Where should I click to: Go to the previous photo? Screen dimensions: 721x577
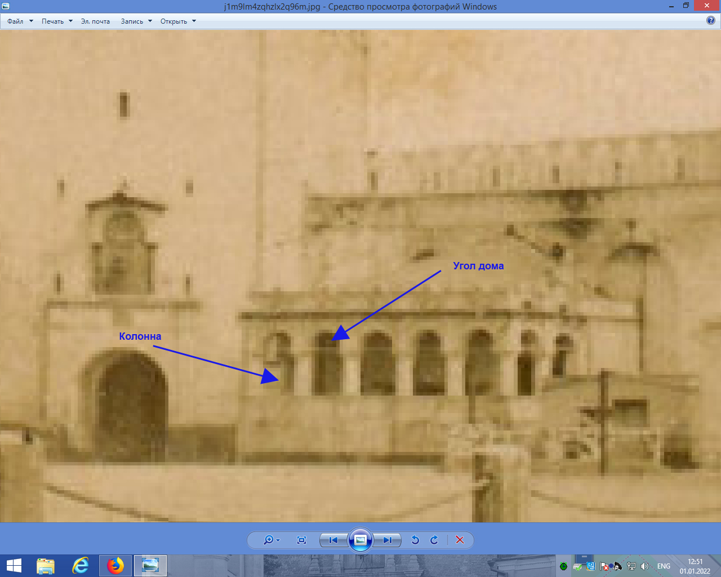pos(333,540)
